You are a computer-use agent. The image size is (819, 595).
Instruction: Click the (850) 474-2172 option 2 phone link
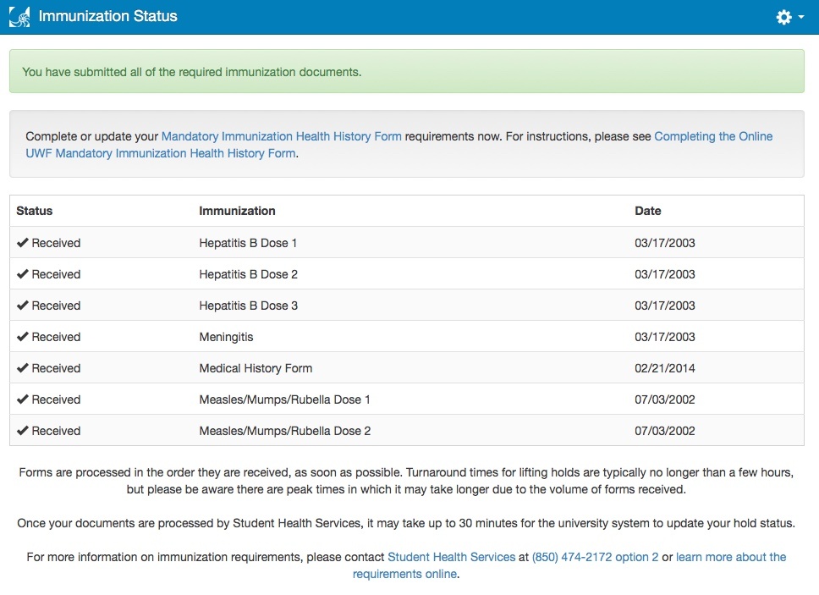coord(595,557)
